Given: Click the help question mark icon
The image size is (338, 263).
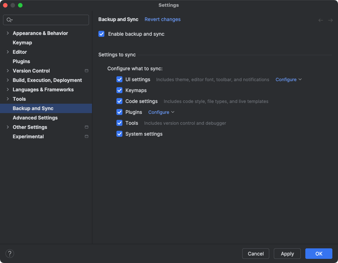Looking at the screenshot, I should 10,254.
